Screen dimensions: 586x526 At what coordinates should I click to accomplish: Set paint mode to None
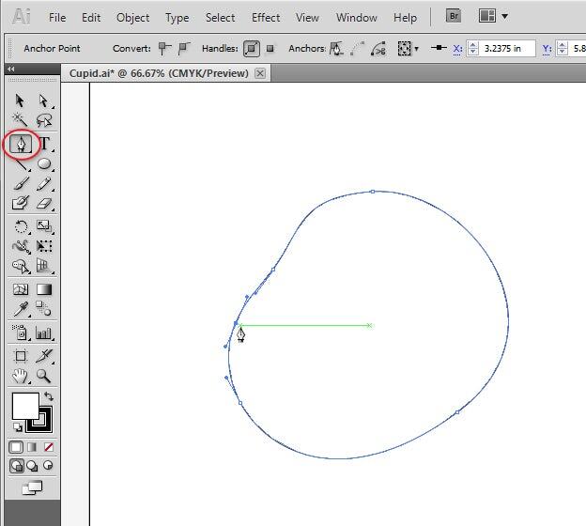tap(49, 447)
